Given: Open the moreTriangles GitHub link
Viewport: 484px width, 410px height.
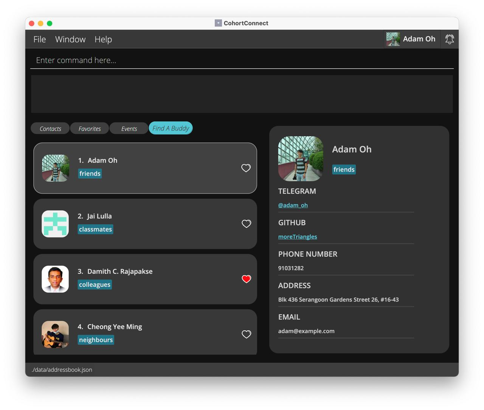Looking at the screenshot, I should point(298,237).
